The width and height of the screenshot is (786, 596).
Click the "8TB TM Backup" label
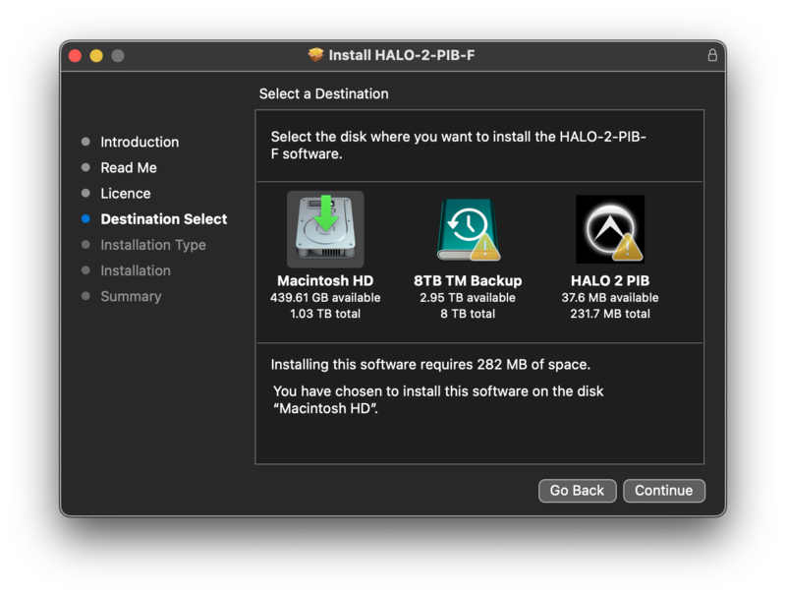click(468, 280)
